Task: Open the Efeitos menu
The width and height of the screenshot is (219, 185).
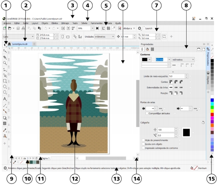Action: tap(54, 23)
